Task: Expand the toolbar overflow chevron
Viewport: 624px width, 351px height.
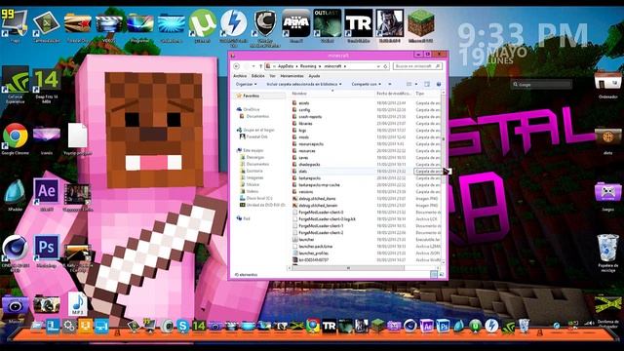Action: pos(390,84)
